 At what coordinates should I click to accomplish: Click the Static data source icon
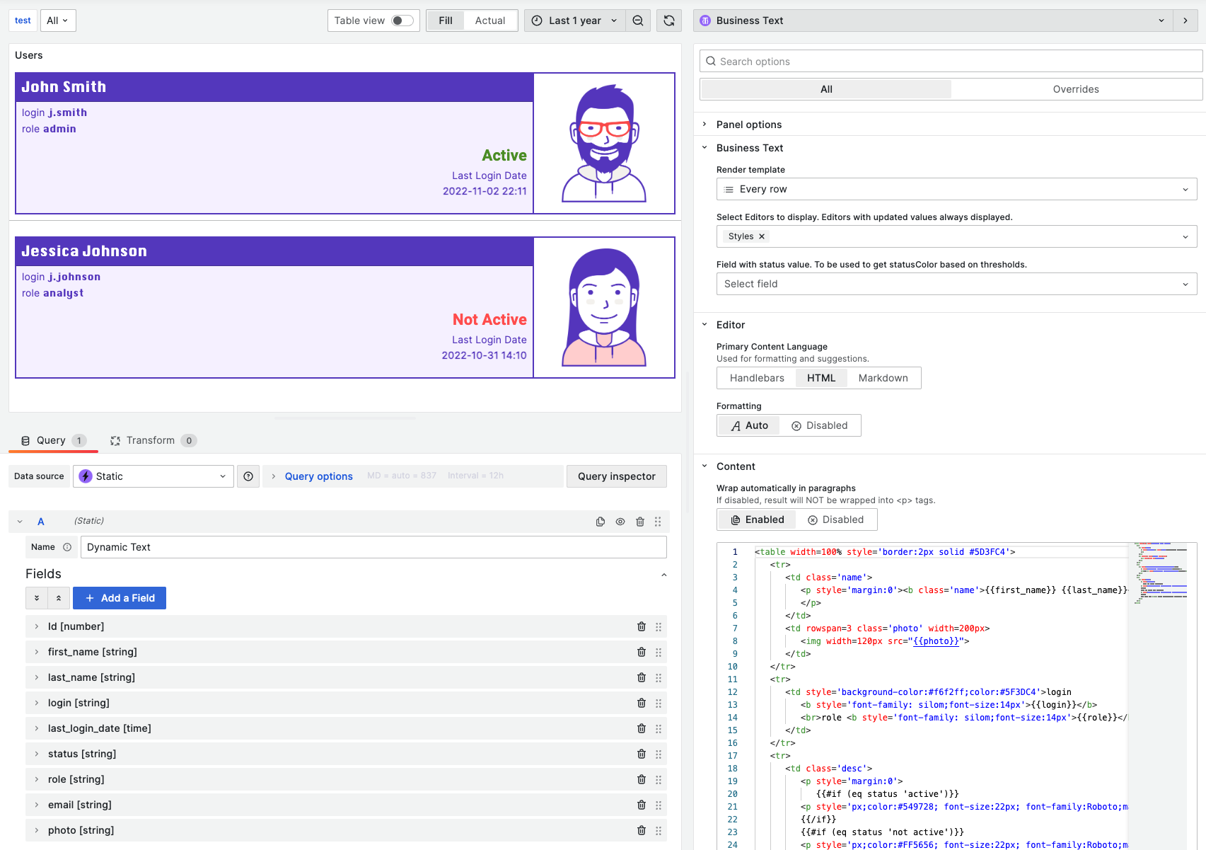point(86,476)
